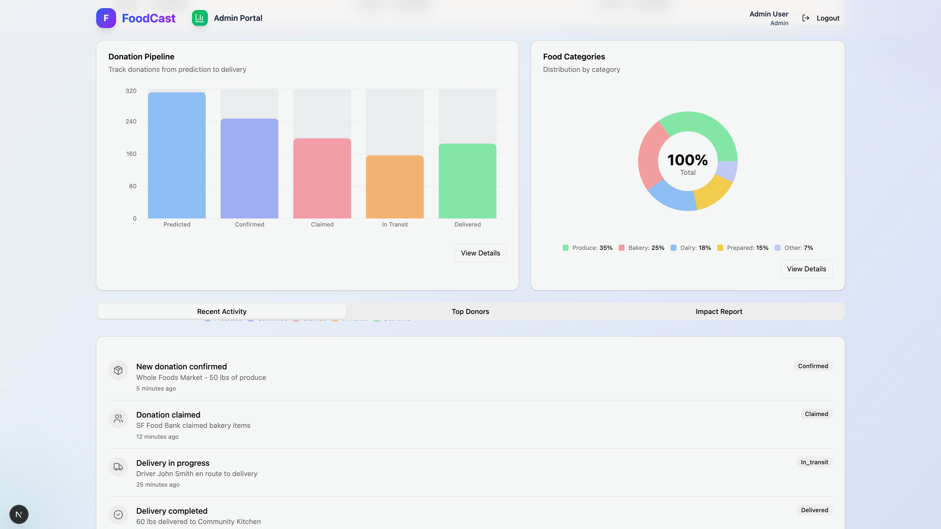This screenshot has height=529, width=941.
Task: Click the FoodCast brand name link
Action: coord(148,18)
